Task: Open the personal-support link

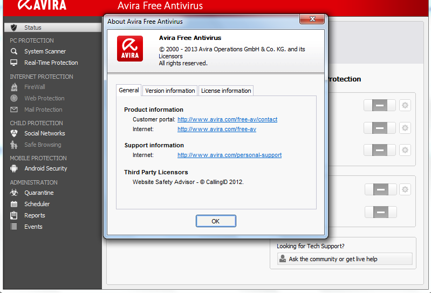Action: coord(229,155)
